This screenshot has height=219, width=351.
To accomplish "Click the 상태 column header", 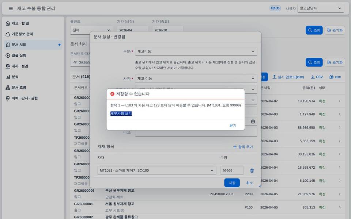I will click(322, 88).
